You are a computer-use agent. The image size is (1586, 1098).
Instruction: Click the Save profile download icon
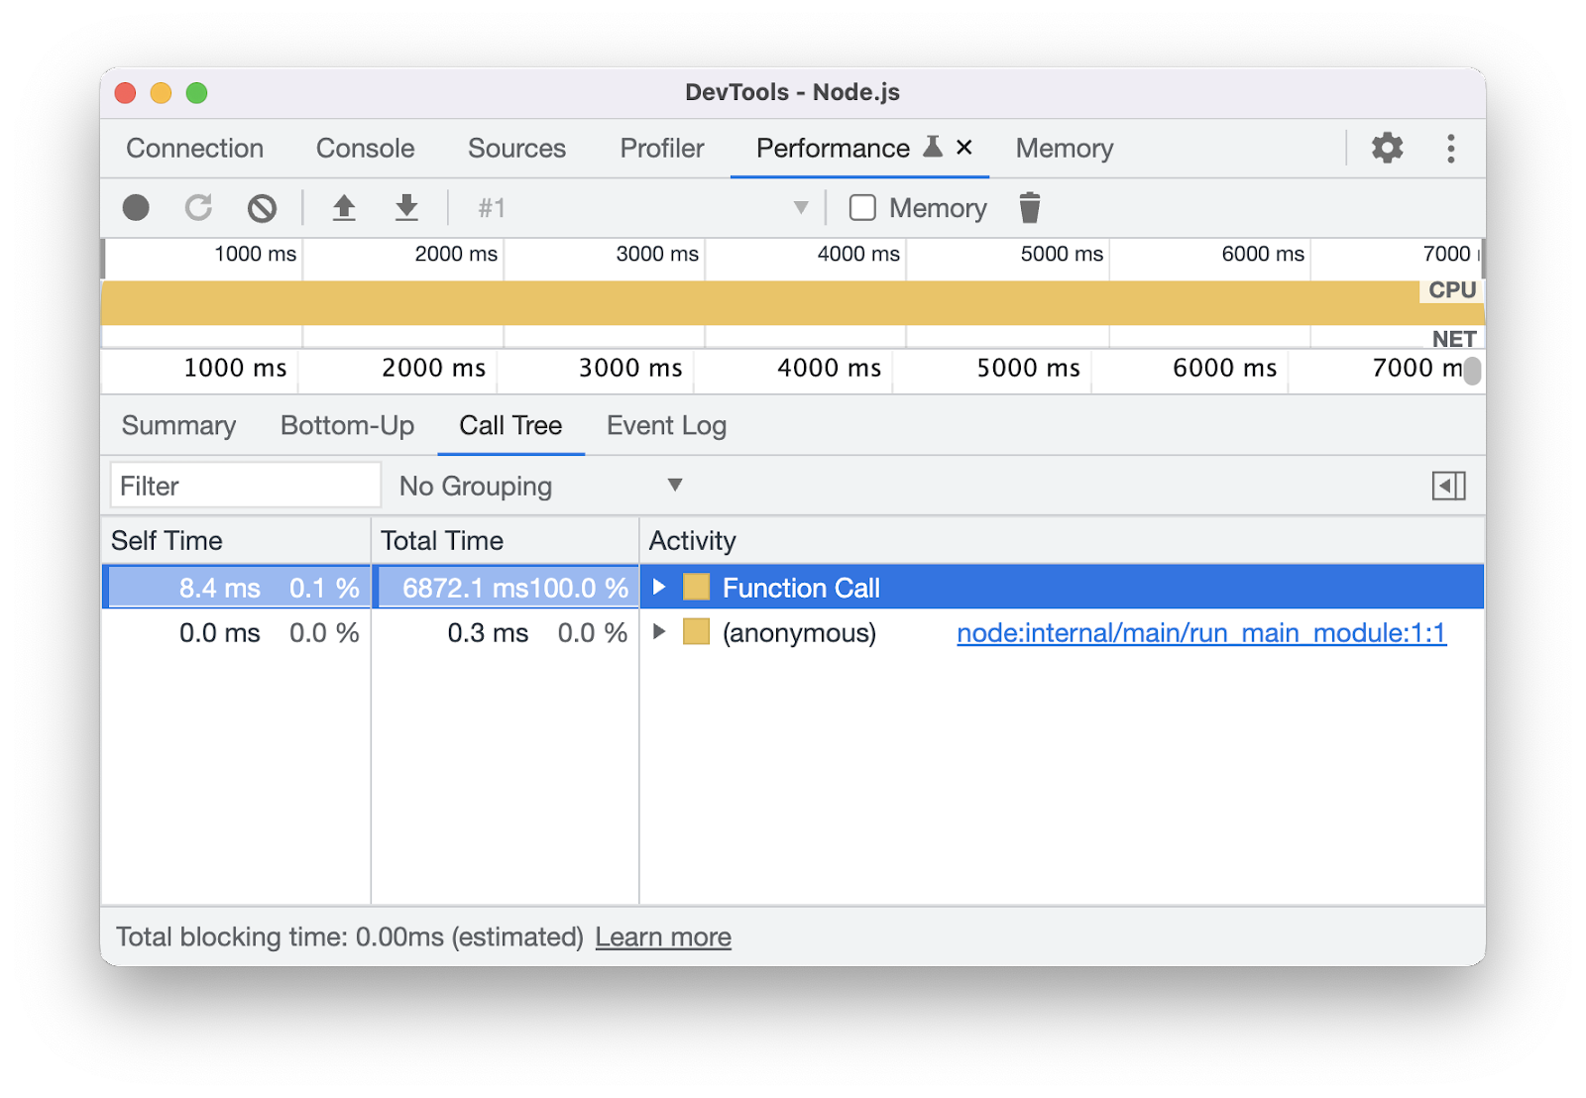[x=406, y=208]
